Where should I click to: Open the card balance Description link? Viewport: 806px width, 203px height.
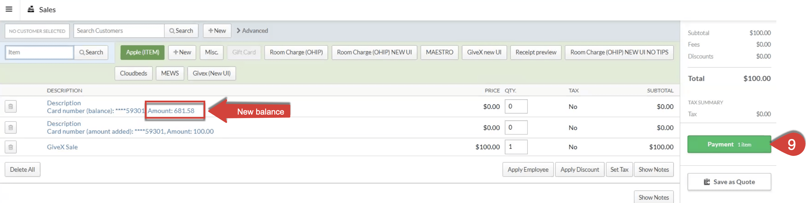click(64, 103)
